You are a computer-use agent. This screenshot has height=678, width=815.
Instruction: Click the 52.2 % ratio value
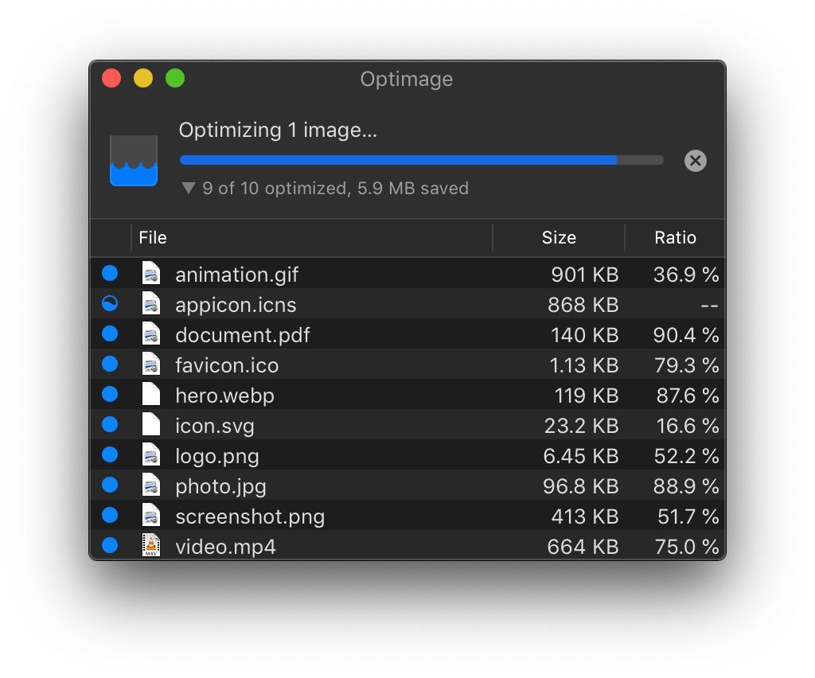687,456
